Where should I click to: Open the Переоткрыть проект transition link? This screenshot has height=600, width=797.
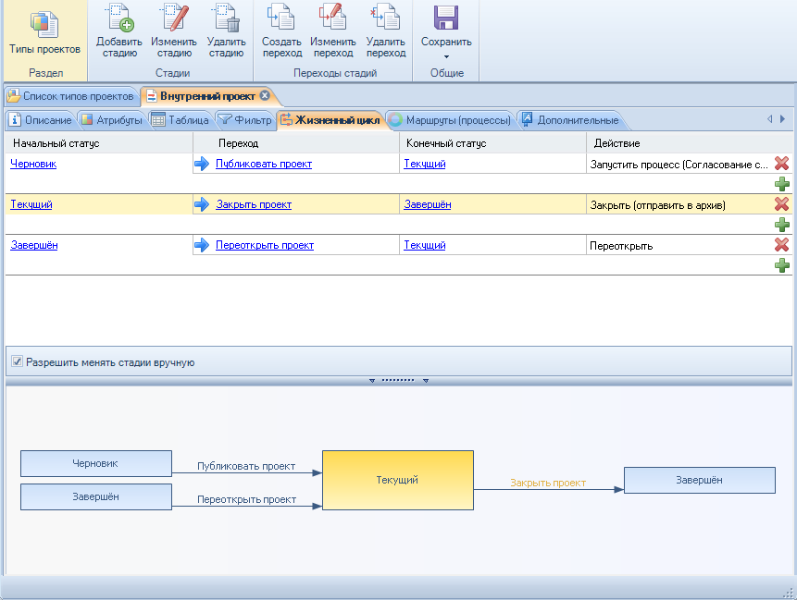(x=265, y=245)
